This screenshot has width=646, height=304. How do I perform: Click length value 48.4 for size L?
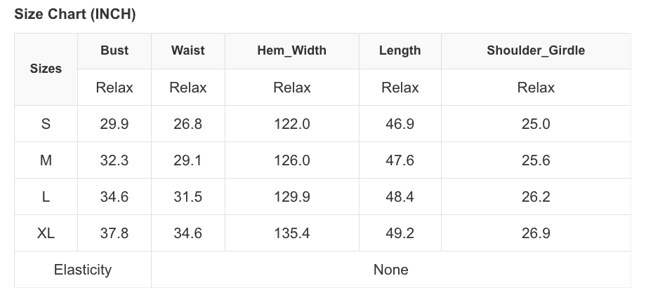(400, 197)
